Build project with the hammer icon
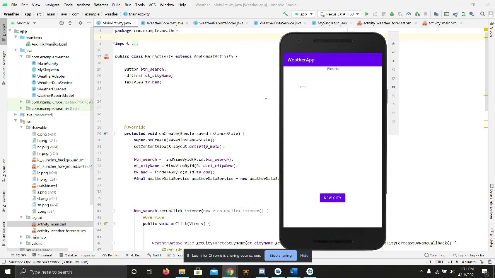This screenshot has width=495, height=278. pyautogui.click(x=285, y=14)
